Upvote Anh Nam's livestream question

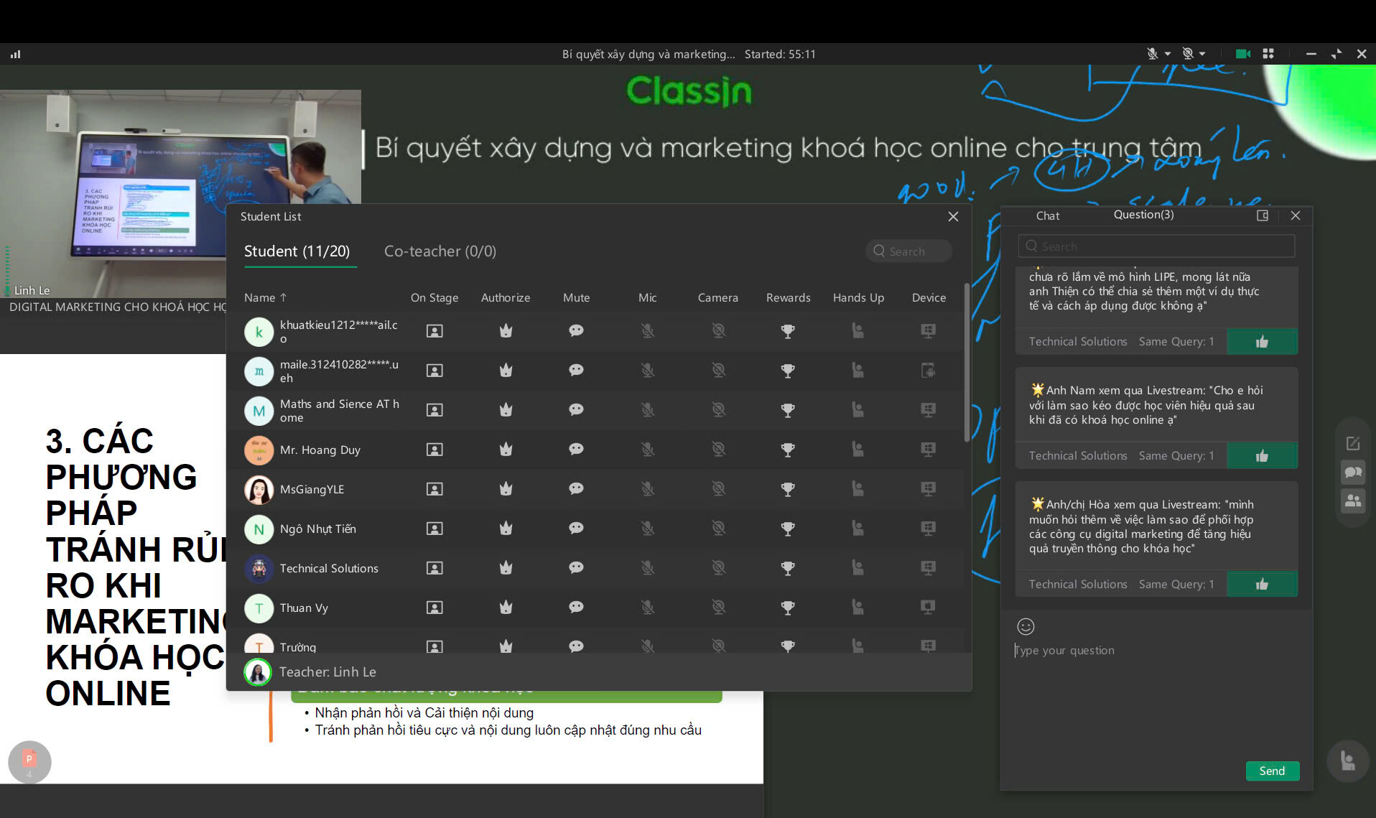pyautogui.click(x=1262, y=456)
